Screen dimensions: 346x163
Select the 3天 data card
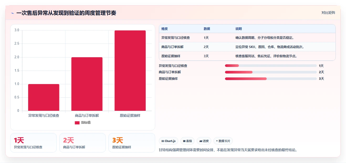pos(132,143)
